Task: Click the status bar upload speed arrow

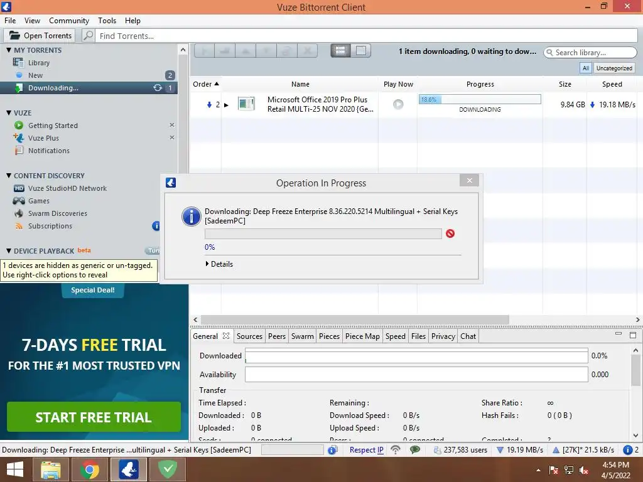Action: click(x=556, y=450)
